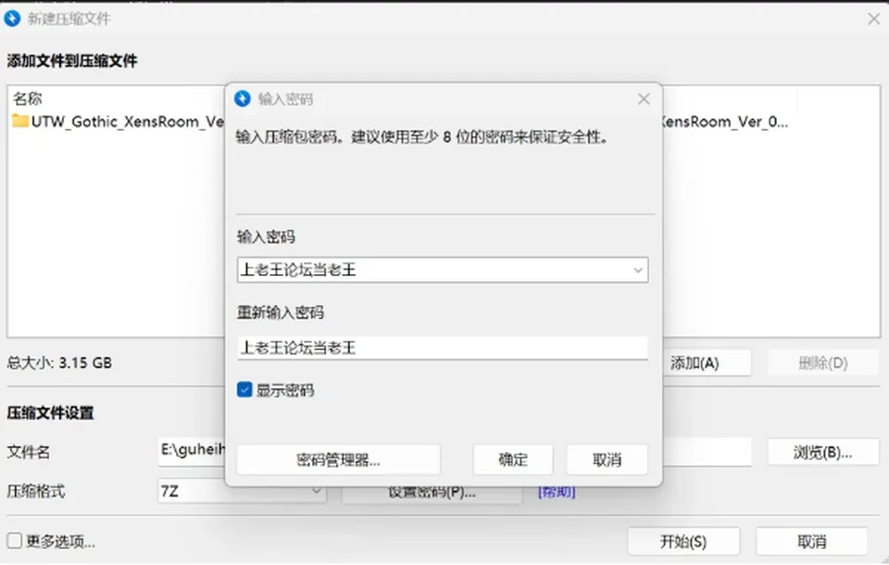Close the 输入密码 password dialog

coord(644,99)
